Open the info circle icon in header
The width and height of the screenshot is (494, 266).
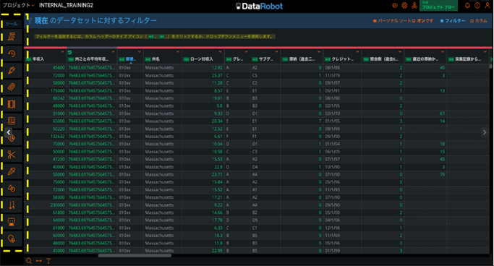tap(477, 5)
